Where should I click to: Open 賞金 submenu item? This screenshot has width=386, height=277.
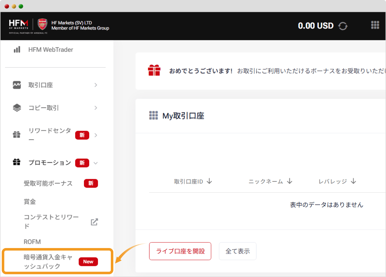tap(30, 202)
